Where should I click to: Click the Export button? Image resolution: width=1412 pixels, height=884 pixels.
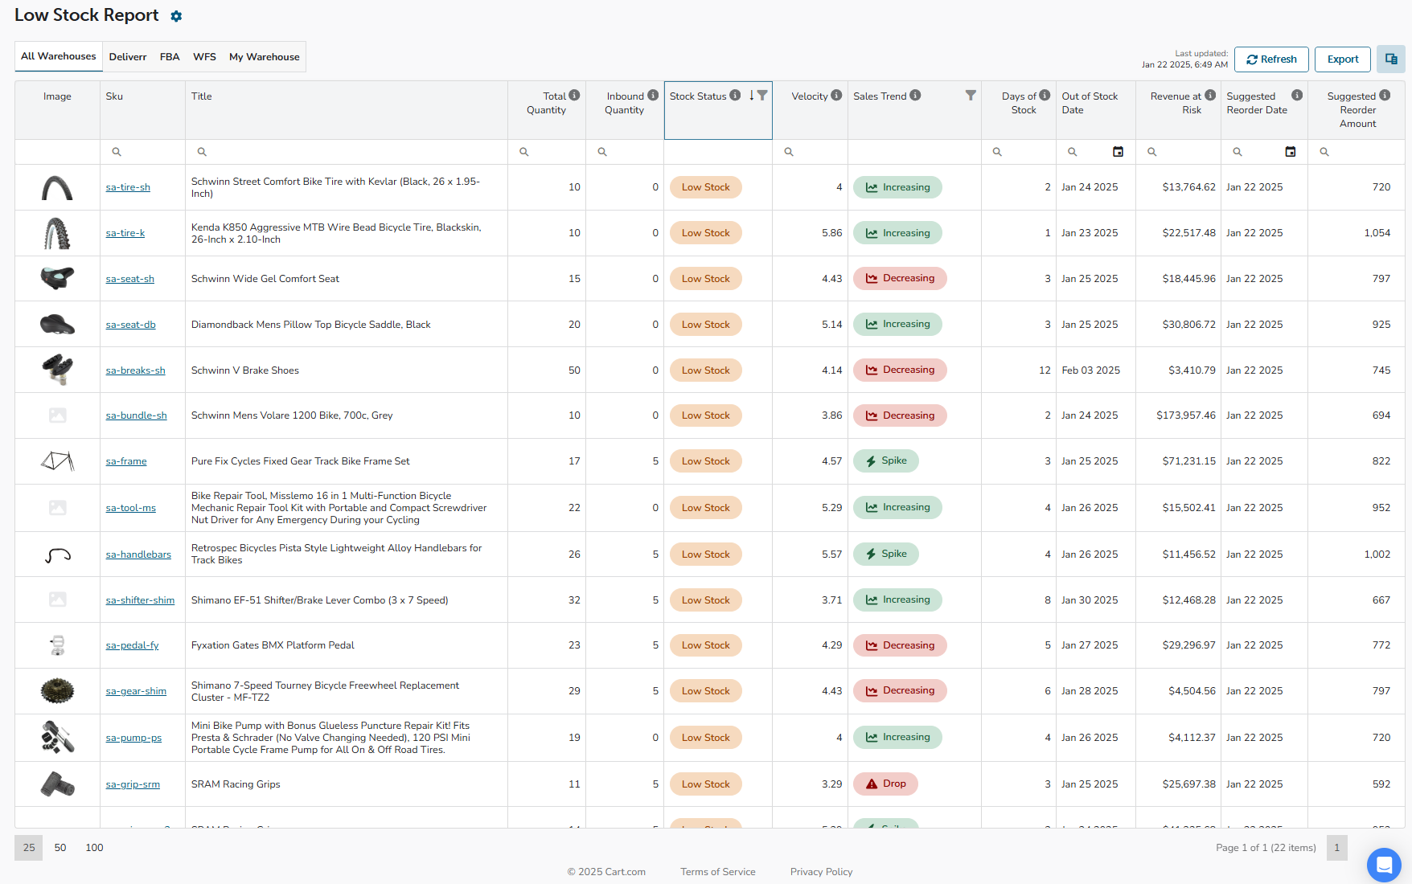pos(1342,59)
